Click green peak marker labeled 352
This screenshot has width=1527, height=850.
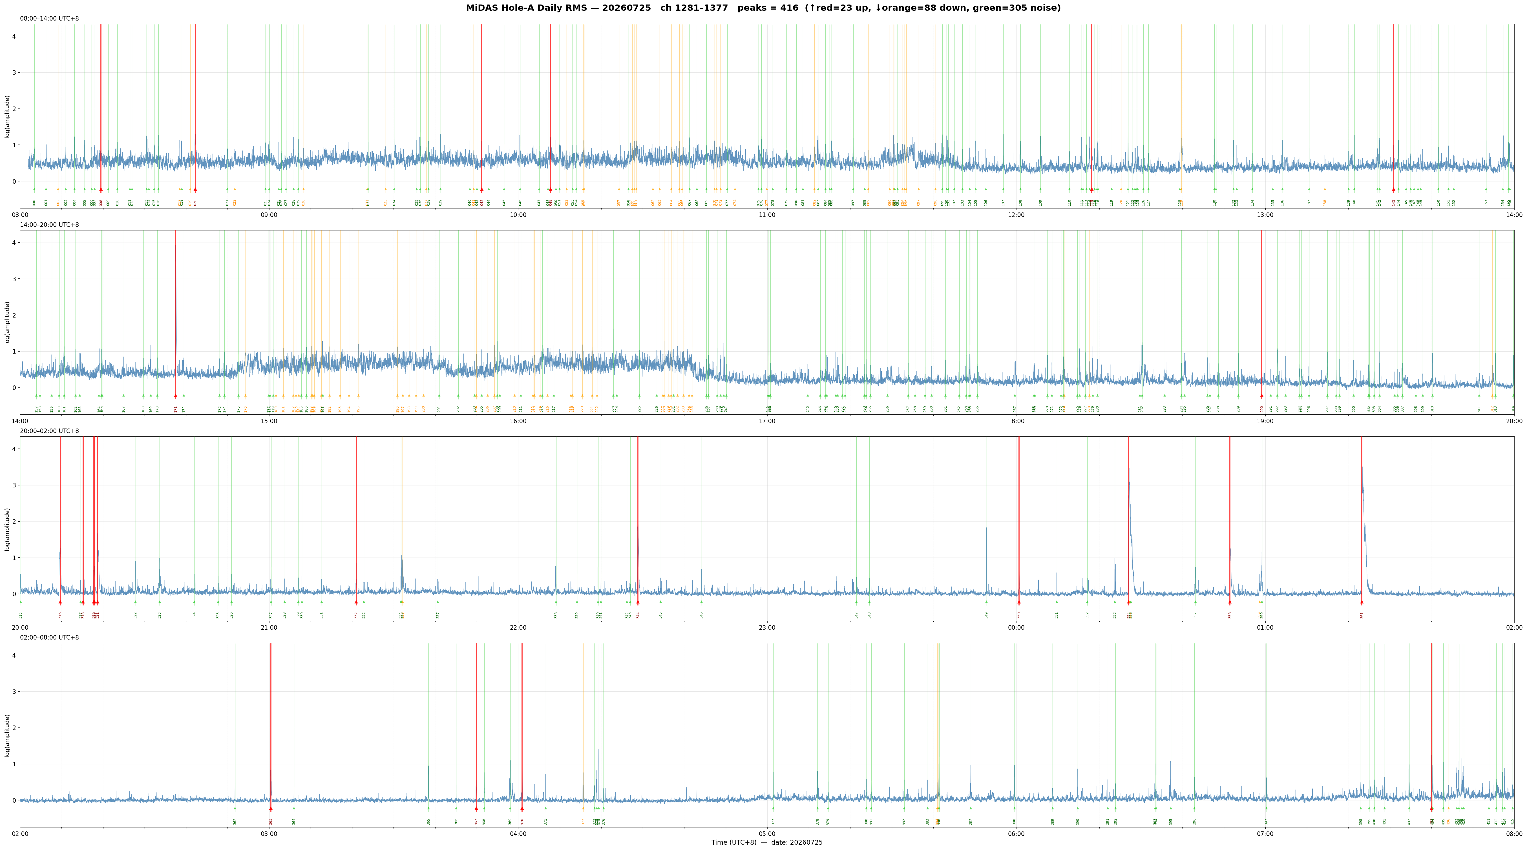(1087, 602)
